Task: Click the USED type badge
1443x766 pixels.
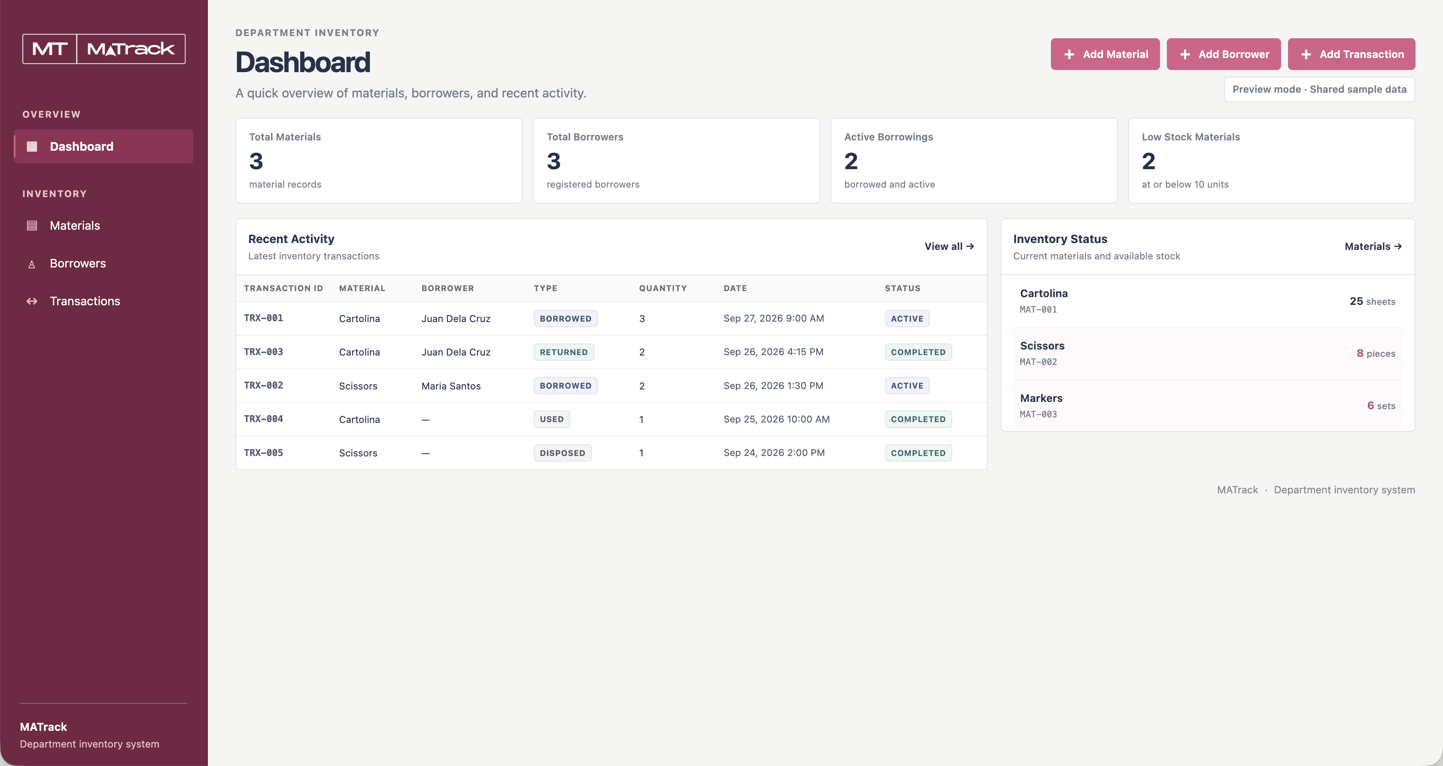Action: (552, 419)
